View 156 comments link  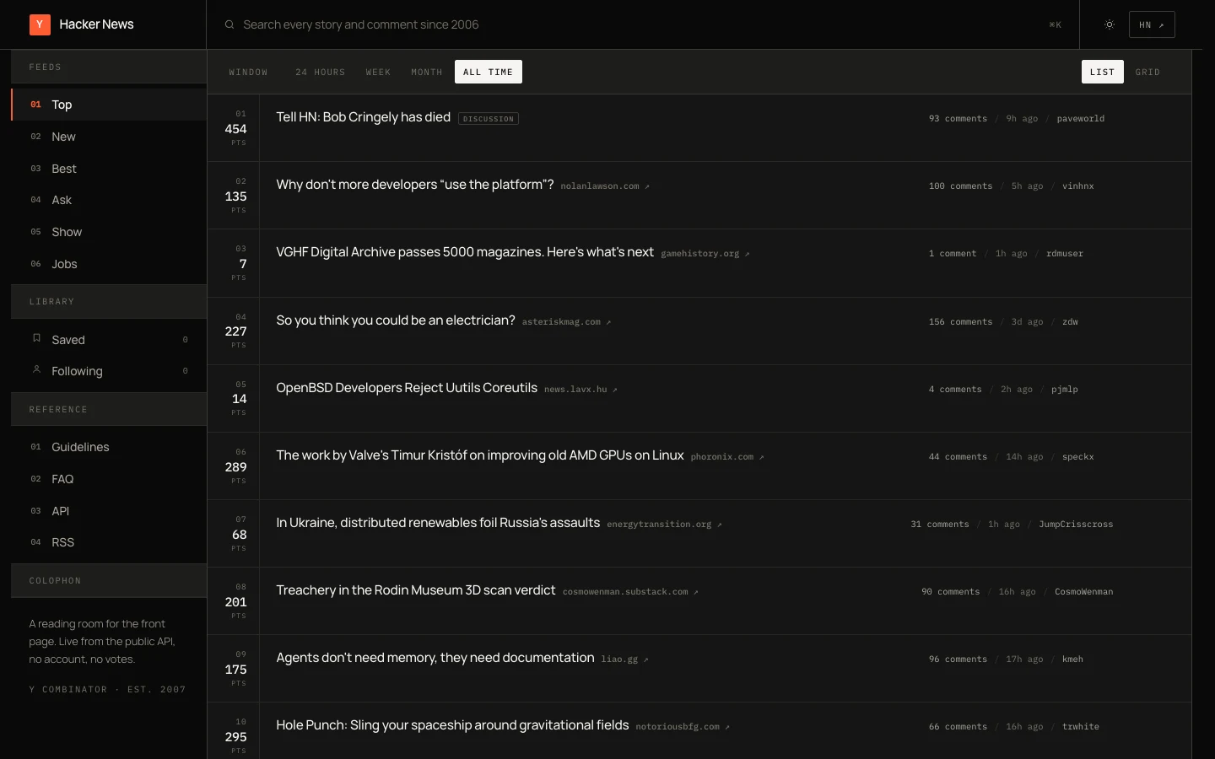[960, 322]
